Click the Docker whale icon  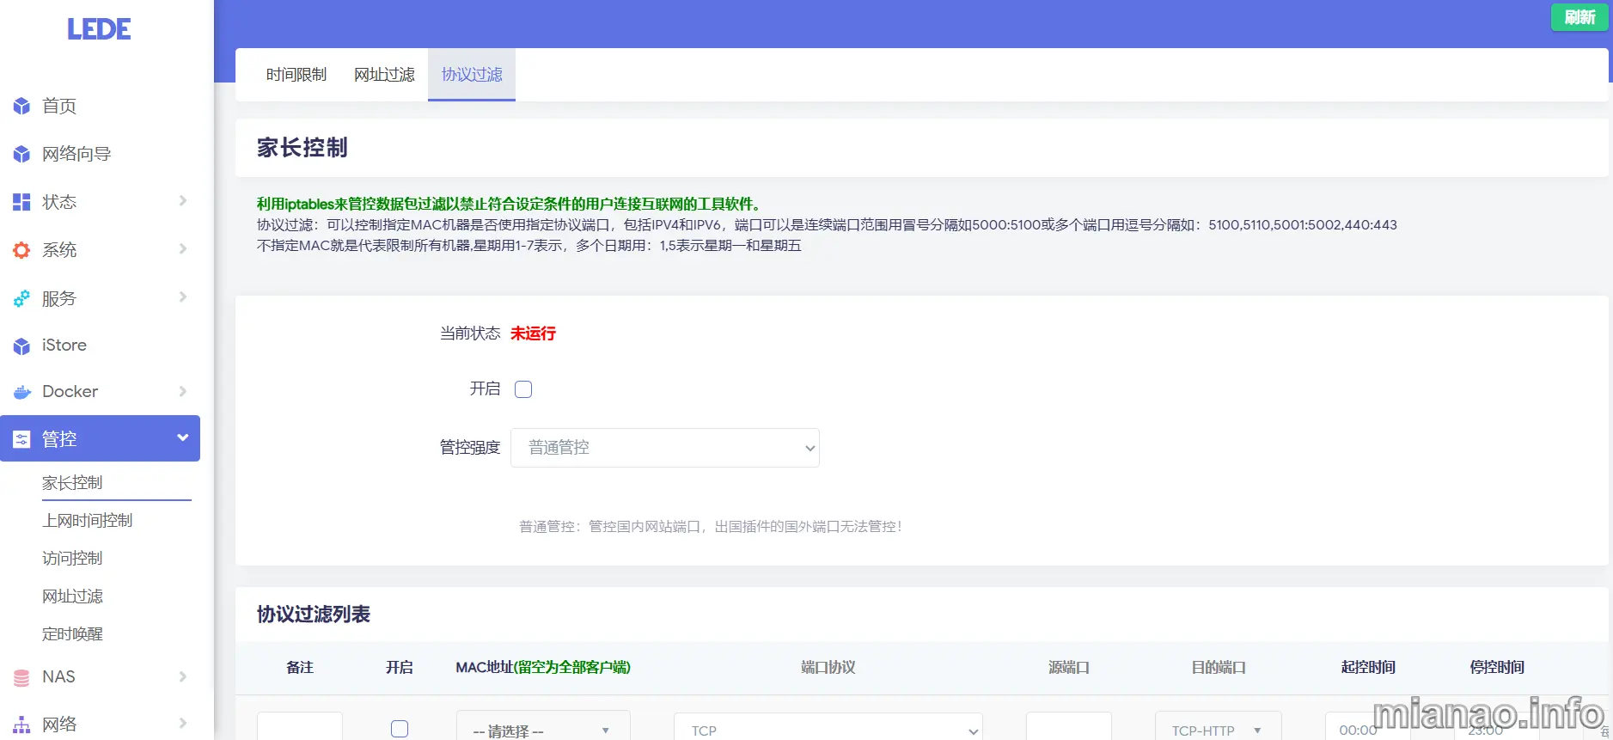(x=21, y=392)
